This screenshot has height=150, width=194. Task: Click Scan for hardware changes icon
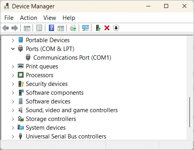click(x=85, y=28)
